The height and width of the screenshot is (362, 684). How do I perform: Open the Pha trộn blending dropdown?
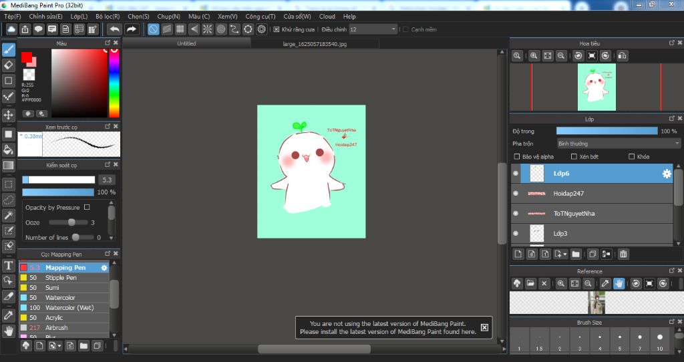[x=619, y=144]
